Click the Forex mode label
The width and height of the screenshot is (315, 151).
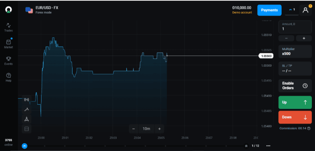point(44,13)
